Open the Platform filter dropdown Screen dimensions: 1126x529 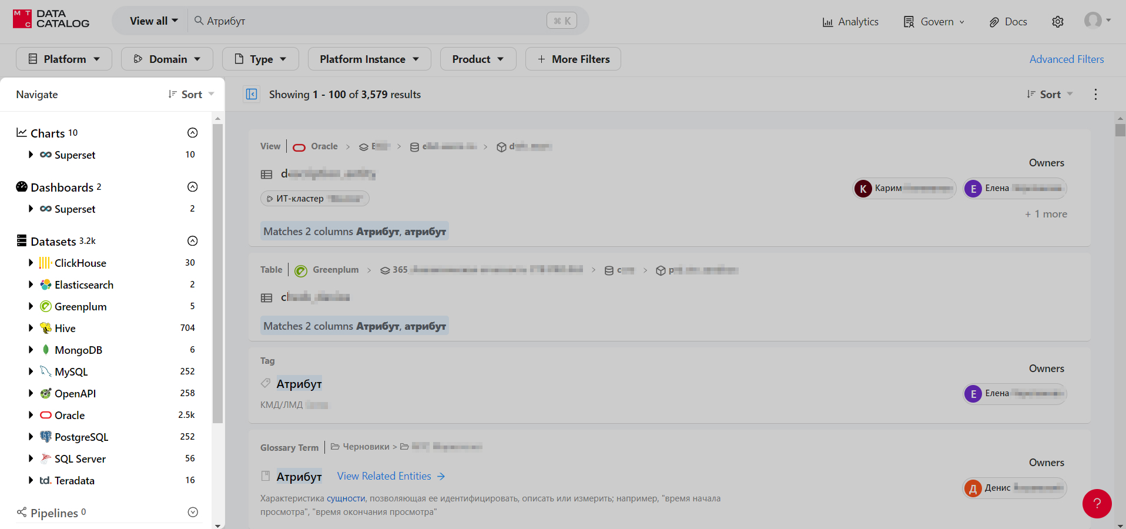tap(64, 59)
